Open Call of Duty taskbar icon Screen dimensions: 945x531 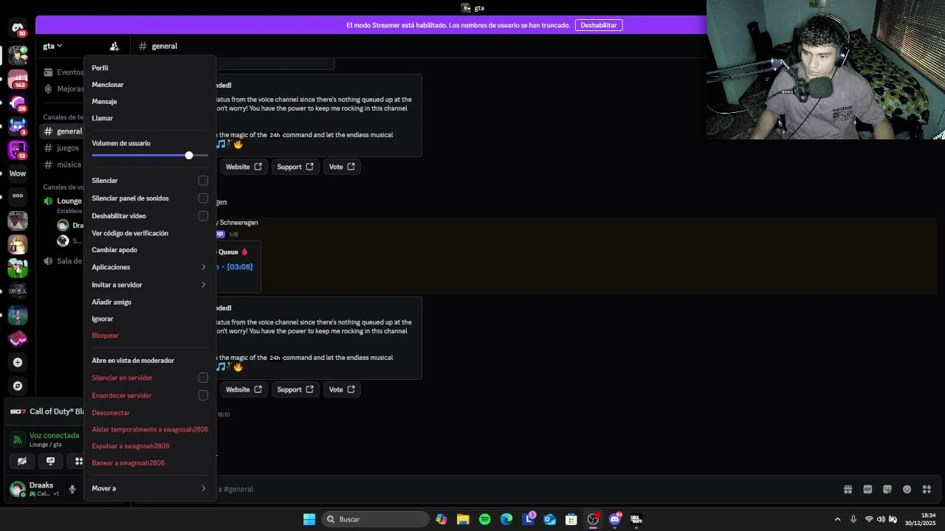pyautogui.click(x=636, y=519)
